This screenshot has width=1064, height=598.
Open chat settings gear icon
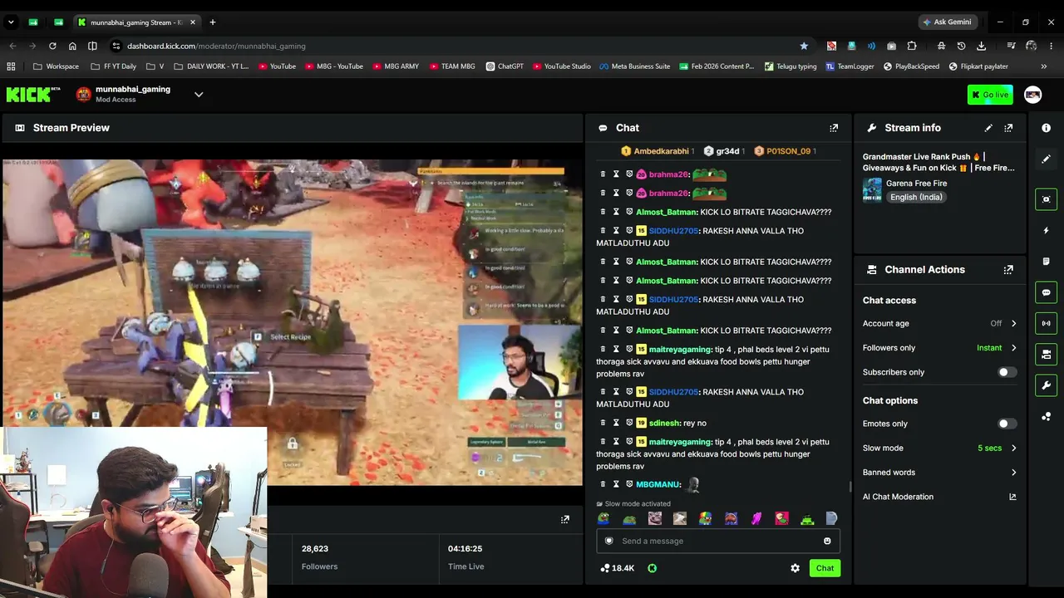pos(795,568)
